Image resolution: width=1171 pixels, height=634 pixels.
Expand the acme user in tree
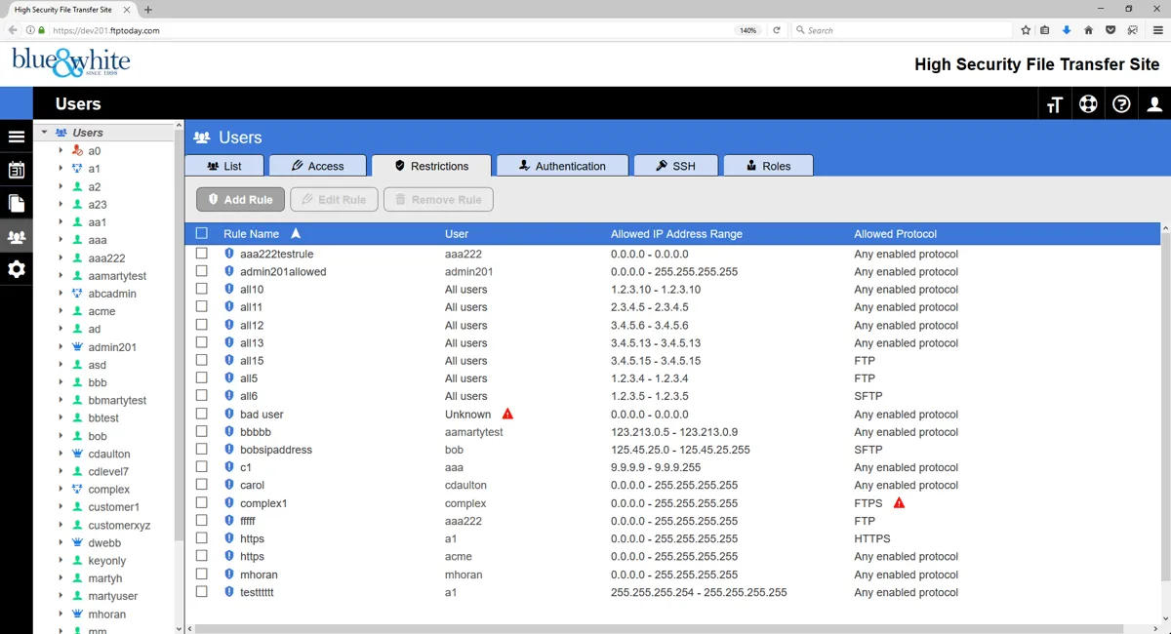(x=61, y=311)
